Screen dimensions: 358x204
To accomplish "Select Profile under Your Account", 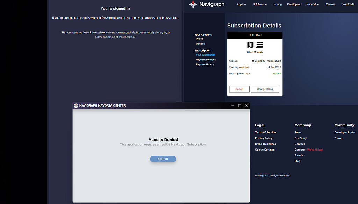I will [x=199, y=39].
